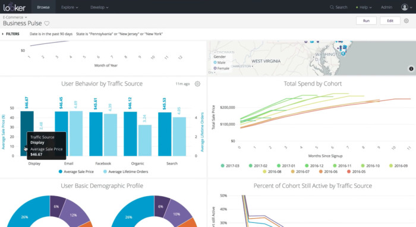Click the Edit button

pyautogui.click(x=390, y=21)
